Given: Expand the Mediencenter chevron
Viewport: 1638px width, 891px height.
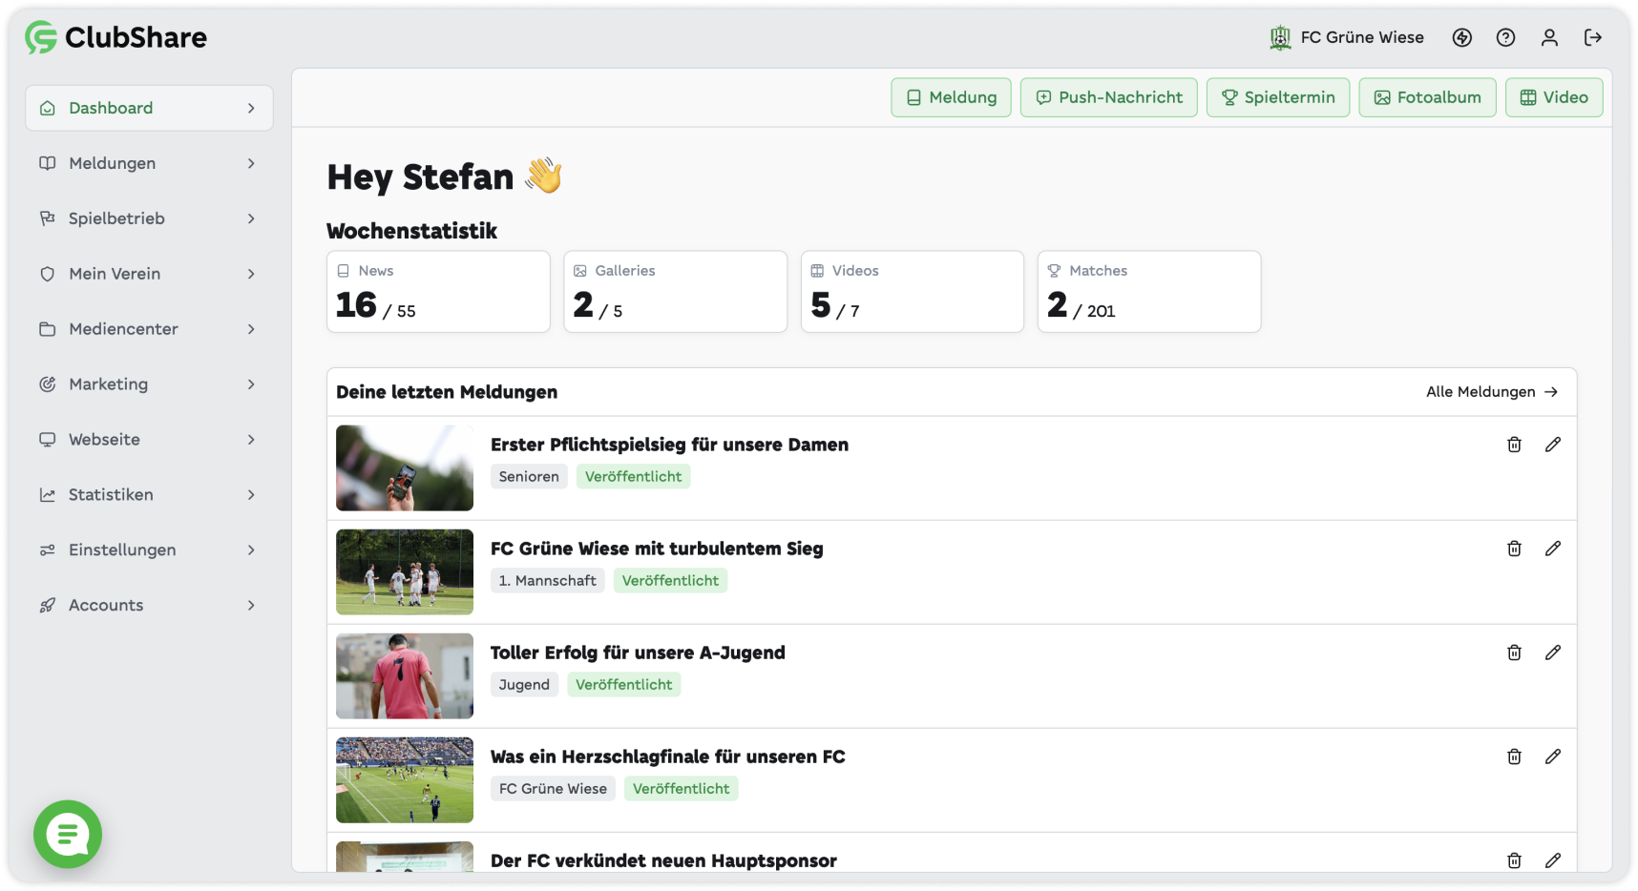Looking at the screenshot, I should (x=251, y=329).
